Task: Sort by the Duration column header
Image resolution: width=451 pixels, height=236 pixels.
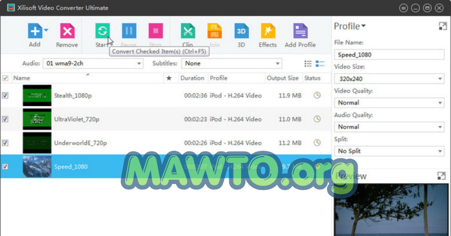Action: [192, 78]
